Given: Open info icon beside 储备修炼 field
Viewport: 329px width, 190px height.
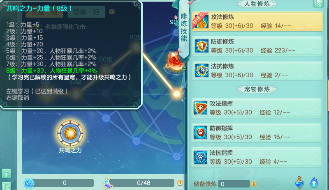Looking at the screenshot, I should 254,184.
